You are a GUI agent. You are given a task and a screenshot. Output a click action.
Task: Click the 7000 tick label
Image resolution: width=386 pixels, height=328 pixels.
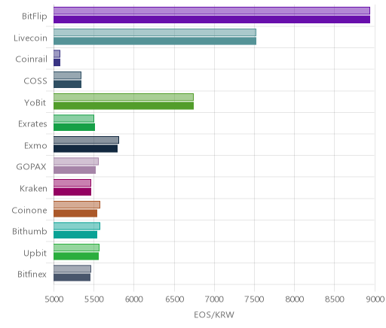(214, 299)
